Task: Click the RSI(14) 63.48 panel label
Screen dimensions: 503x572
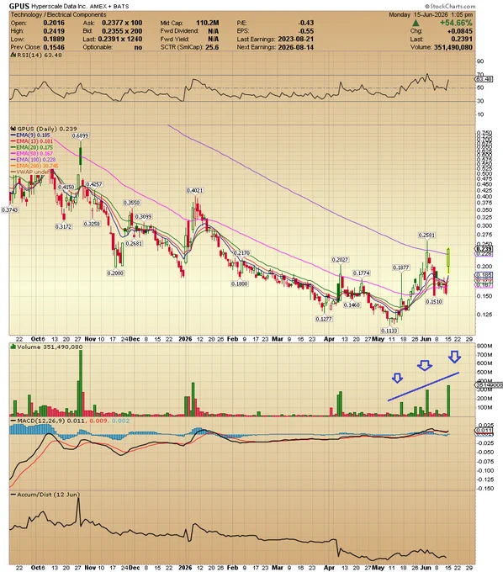Action: click(x=39, y=55)
